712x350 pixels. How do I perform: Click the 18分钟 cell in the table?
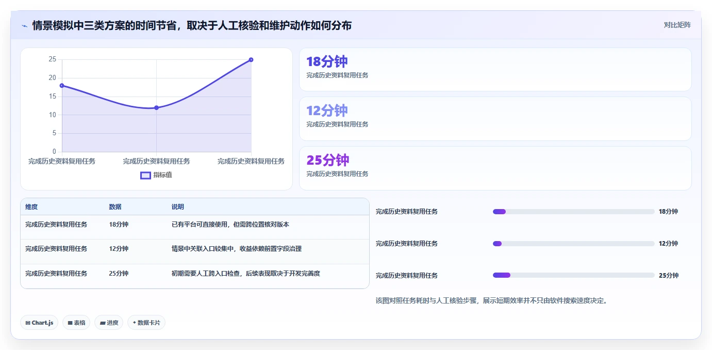pos(119,225)
